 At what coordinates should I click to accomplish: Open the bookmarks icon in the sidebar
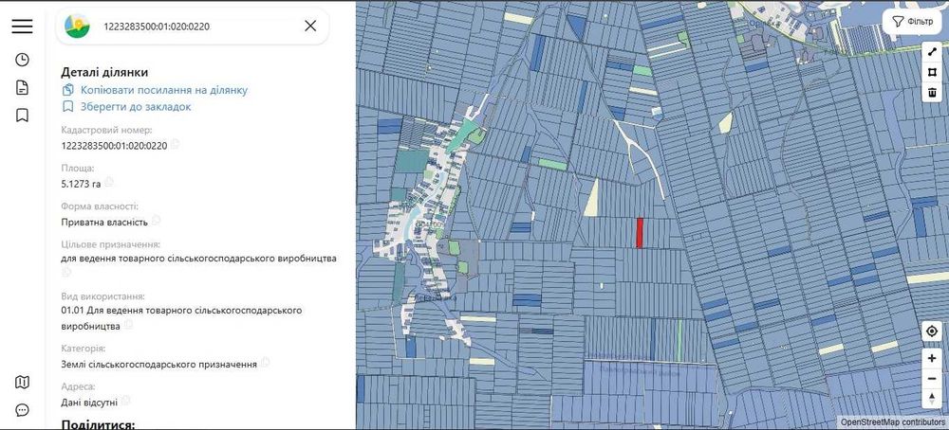click(22, 115)
